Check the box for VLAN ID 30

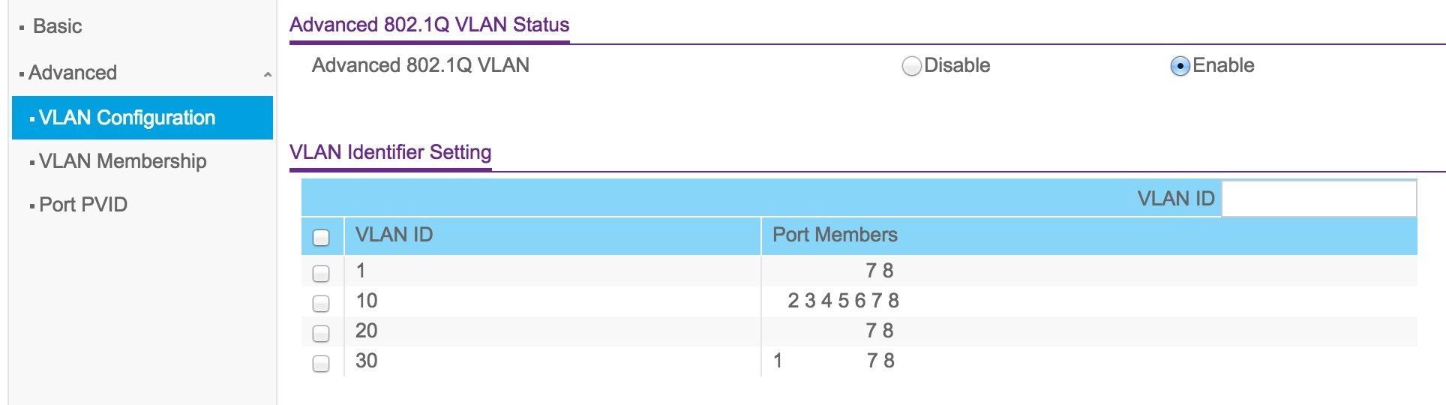[321, 363]
